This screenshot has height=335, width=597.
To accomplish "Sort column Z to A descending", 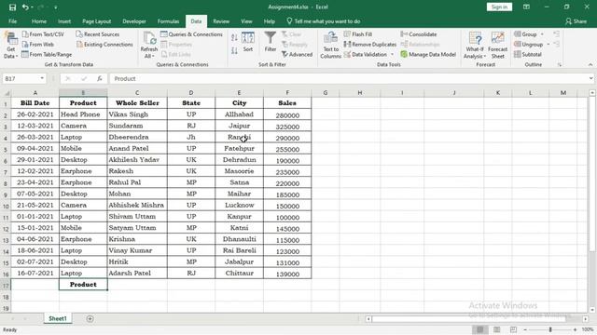I will (234, 50).
